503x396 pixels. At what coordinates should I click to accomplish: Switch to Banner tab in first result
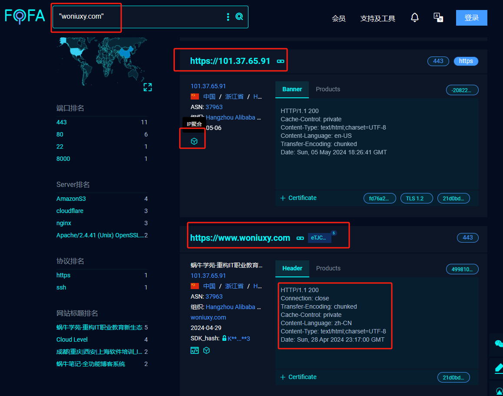point(292,89)
